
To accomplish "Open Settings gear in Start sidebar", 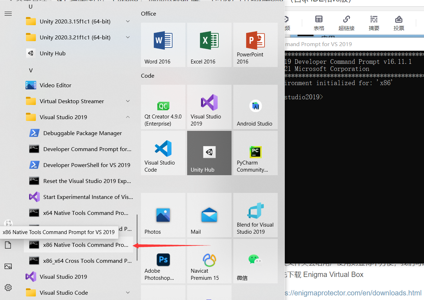I will [x=8, y=288].
